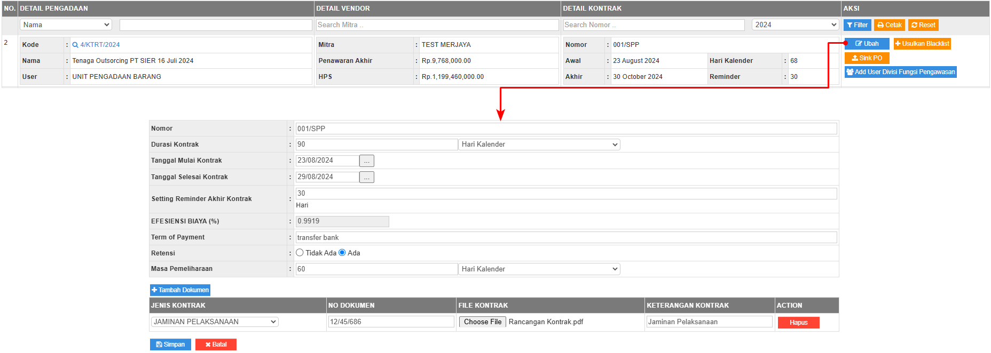Expand Durasi Kontrak Hari Kalender dropdown
Image resolution: width=991 pixels, height=353 pixels.
539,145
